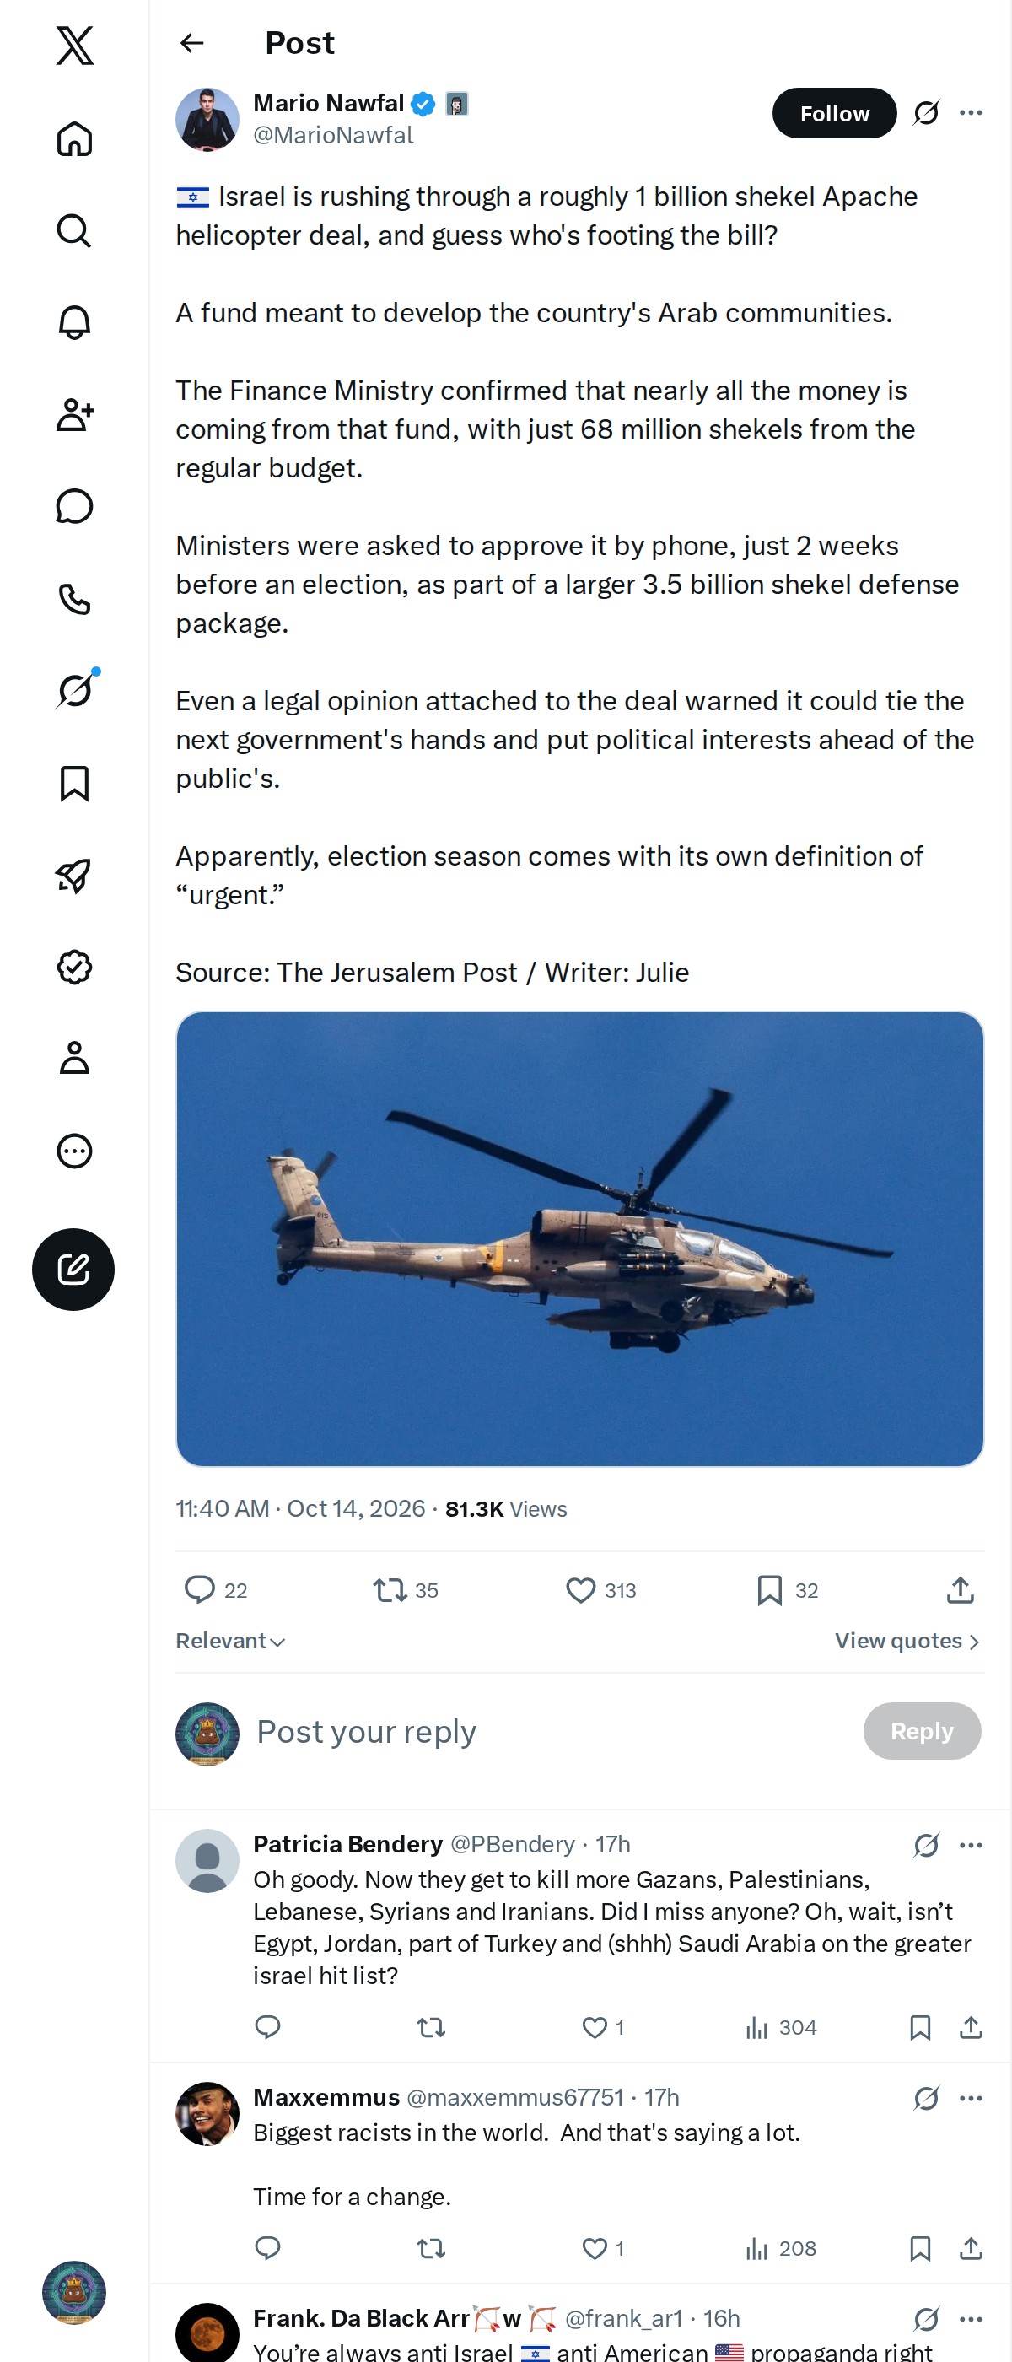Open Grok from the sidebar
1012x2362 pixels.
(x=74, y=690)
